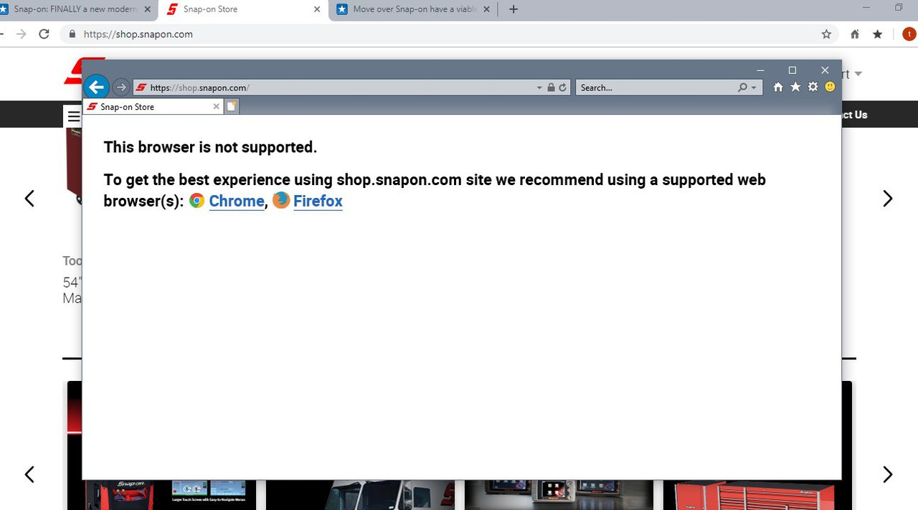The height and width of the screenshot is (510, 918).
Task: Switch to the Chrome 'Snap-on: FINALLY a new modern' tab
Action: coord(75,9)
